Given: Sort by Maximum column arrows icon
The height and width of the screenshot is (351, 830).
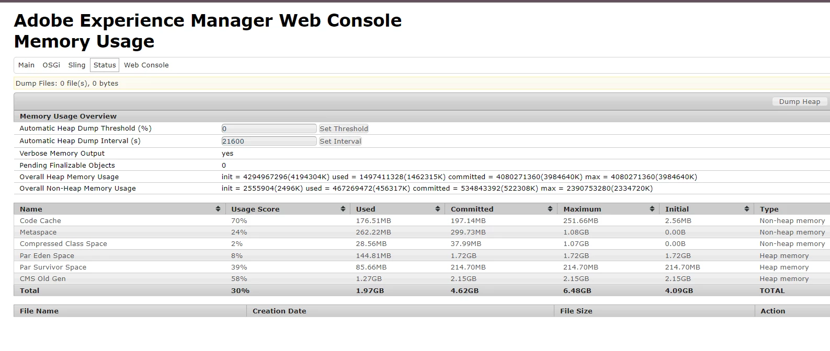Looking at the screenshot, I should 652,209.
